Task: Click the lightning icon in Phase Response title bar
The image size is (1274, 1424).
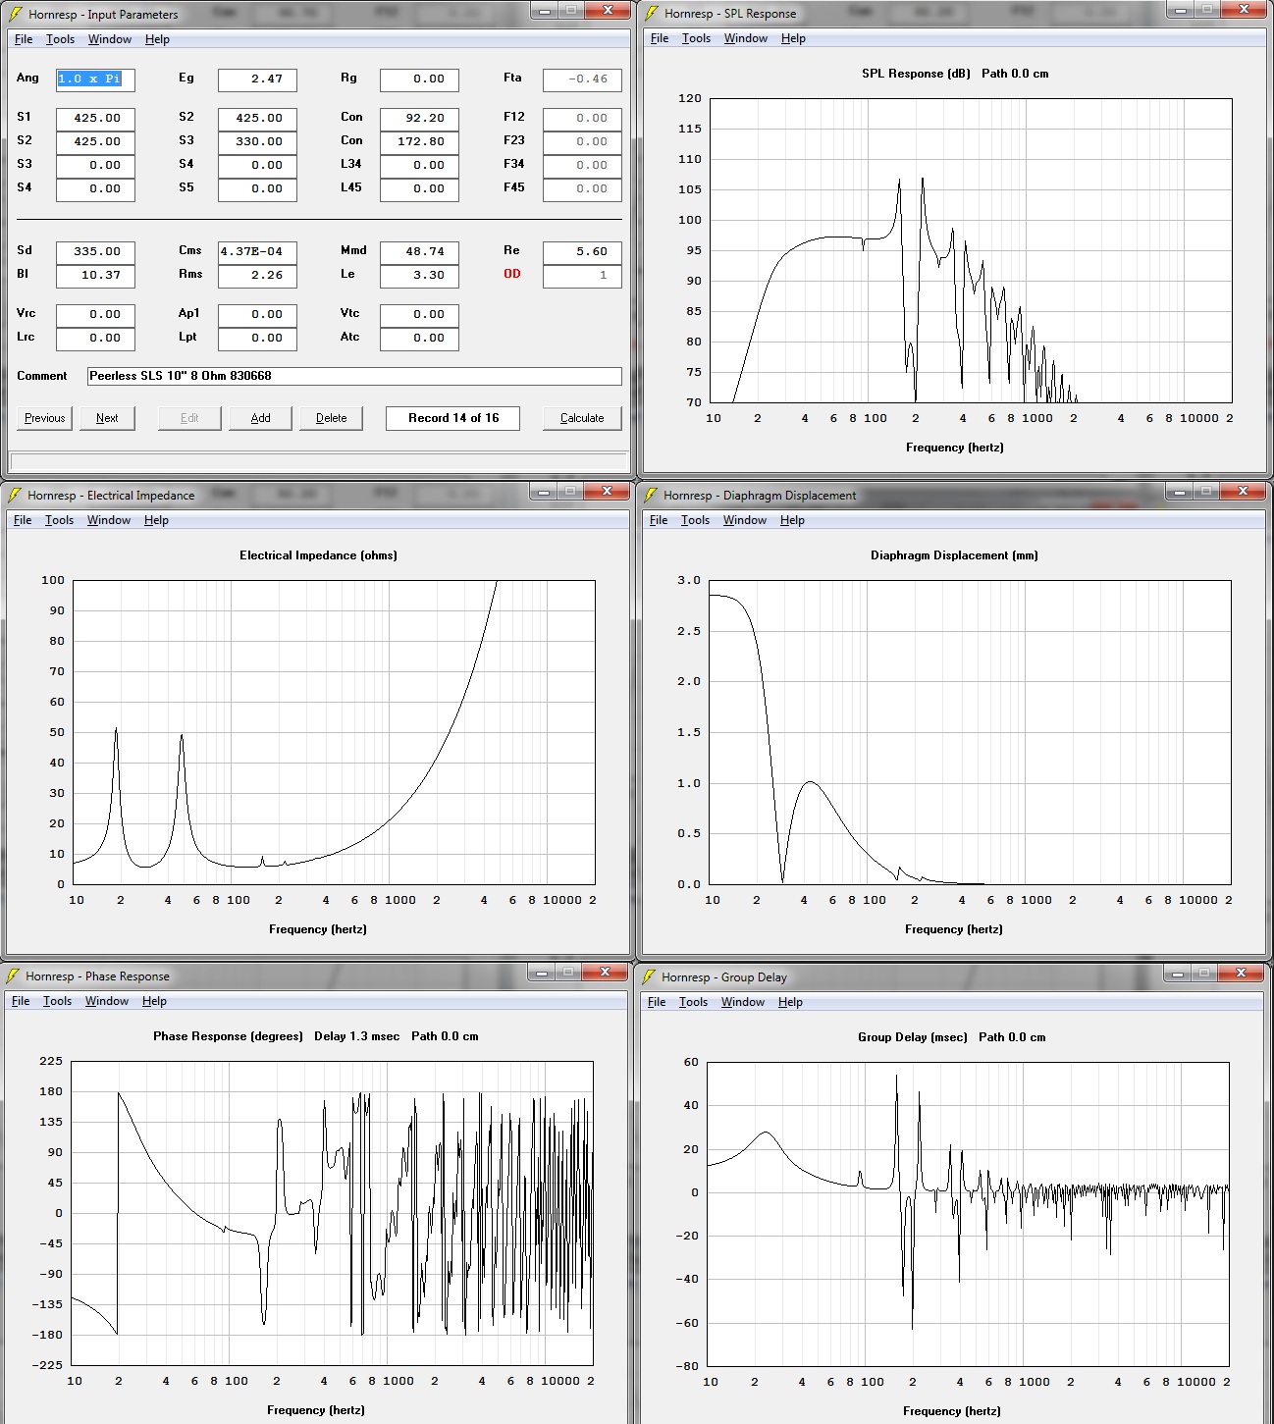Action: [12, 976]
